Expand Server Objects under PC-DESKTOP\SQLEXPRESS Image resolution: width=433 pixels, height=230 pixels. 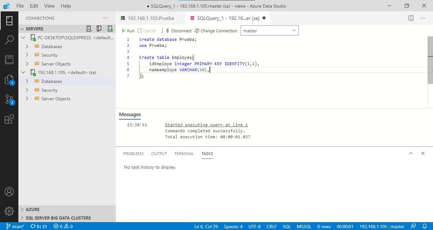click(x=27, y=64)
